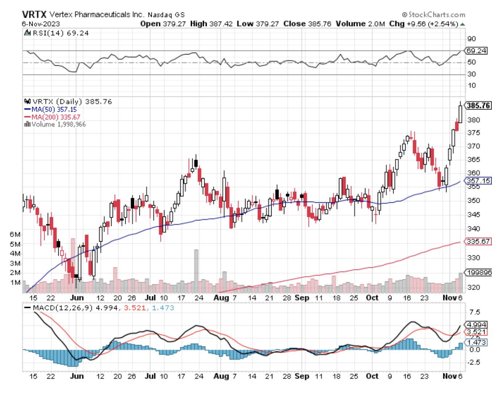Click the Nov label on price axis
The height and width of the screenshot is (399, 499).
(449, 298)
